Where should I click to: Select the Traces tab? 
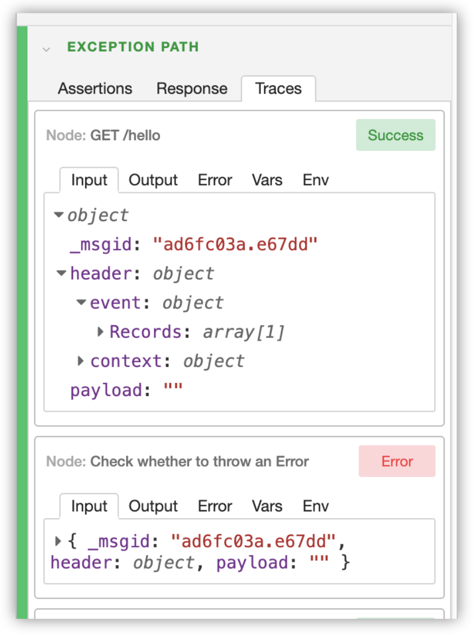coord(279,88)
